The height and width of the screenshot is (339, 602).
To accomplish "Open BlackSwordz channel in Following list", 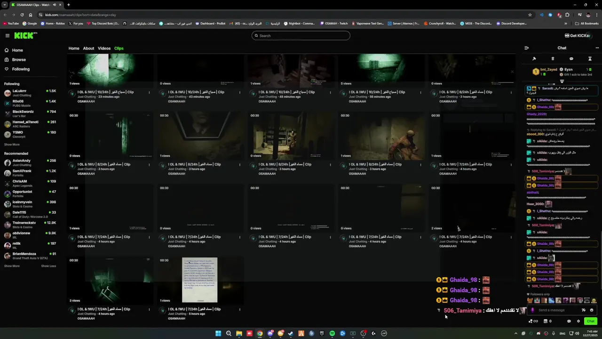I will point(30,113).
